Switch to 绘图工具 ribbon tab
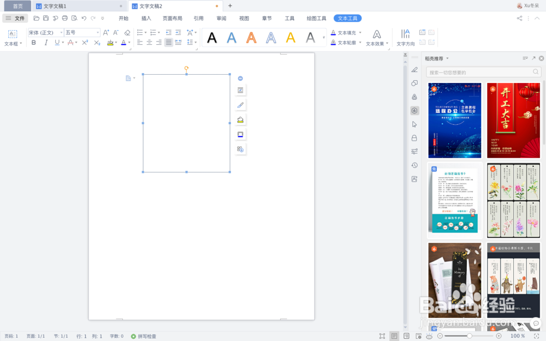 [x=316, y=18]
